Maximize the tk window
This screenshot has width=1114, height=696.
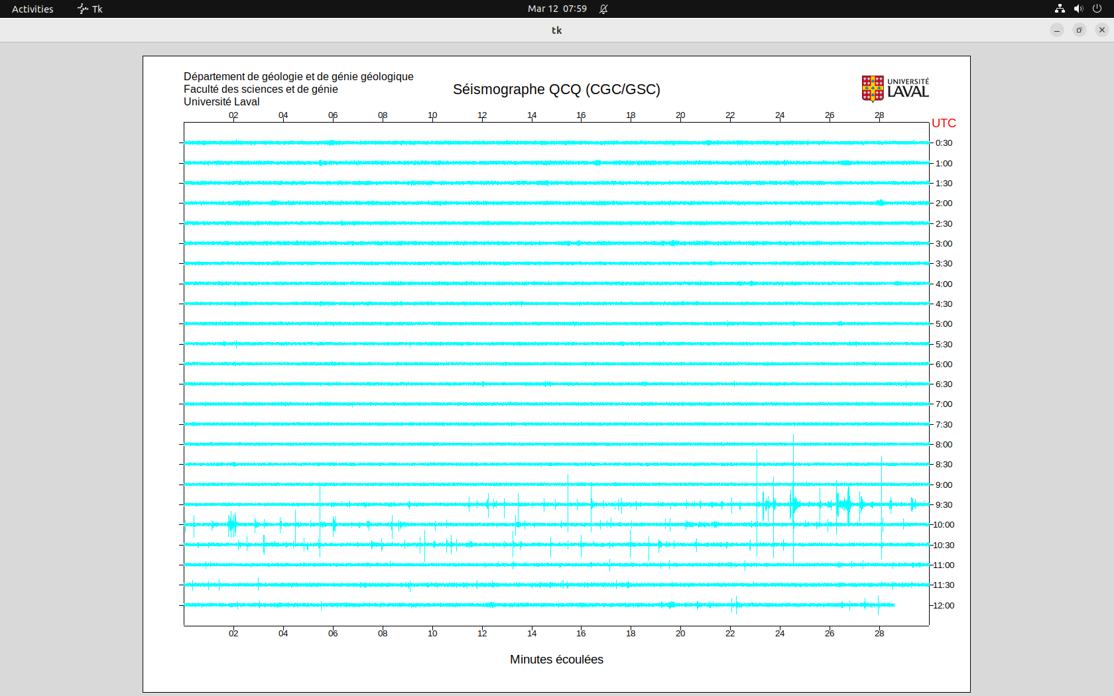pos(1080,30)
